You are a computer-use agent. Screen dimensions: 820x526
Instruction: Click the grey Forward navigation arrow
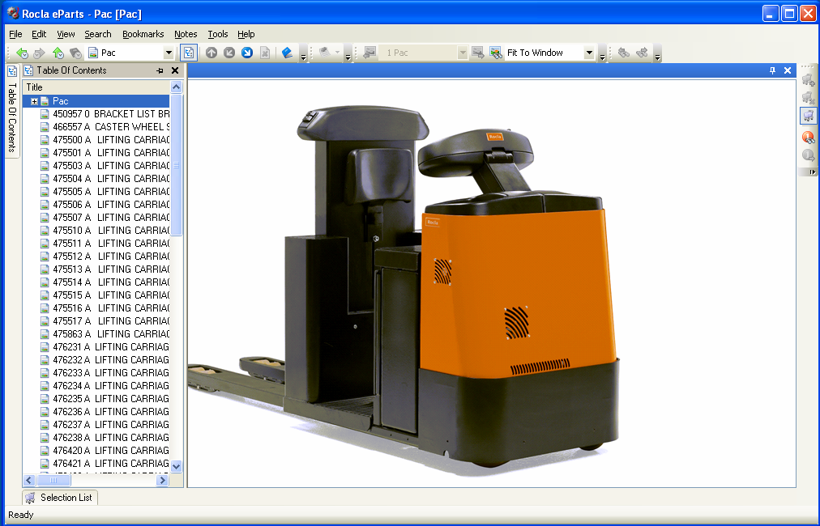point(39,53)
